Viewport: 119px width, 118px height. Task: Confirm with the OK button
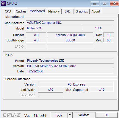coord(107,115)
